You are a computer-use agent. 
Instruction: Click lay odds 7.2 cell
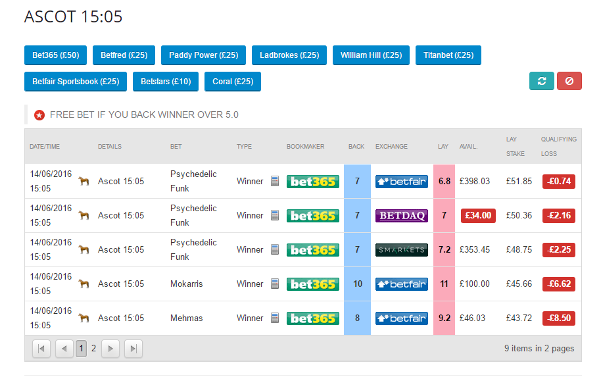click(445, 249)
